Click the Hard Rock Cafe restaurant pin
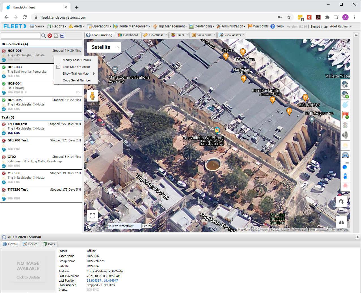The width and height of the screenshot is (361, 293). (x=272, y=100)
